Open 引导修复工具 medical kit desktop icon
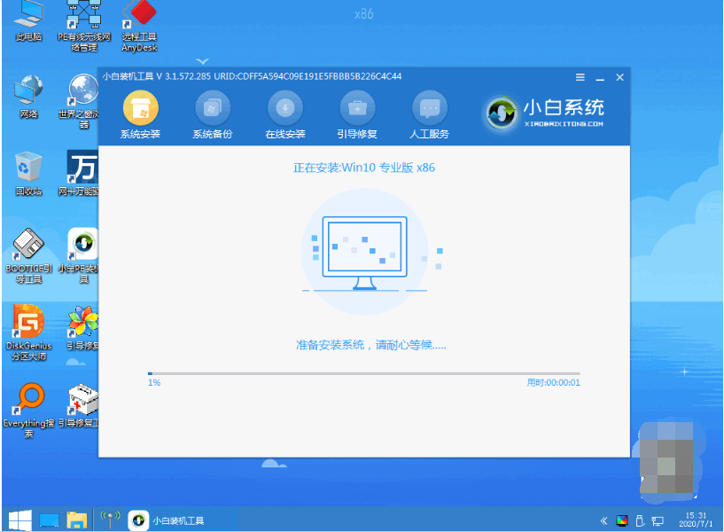Viewport: 724px width, 532px height. pyautogui.click(x=81, y=405)
